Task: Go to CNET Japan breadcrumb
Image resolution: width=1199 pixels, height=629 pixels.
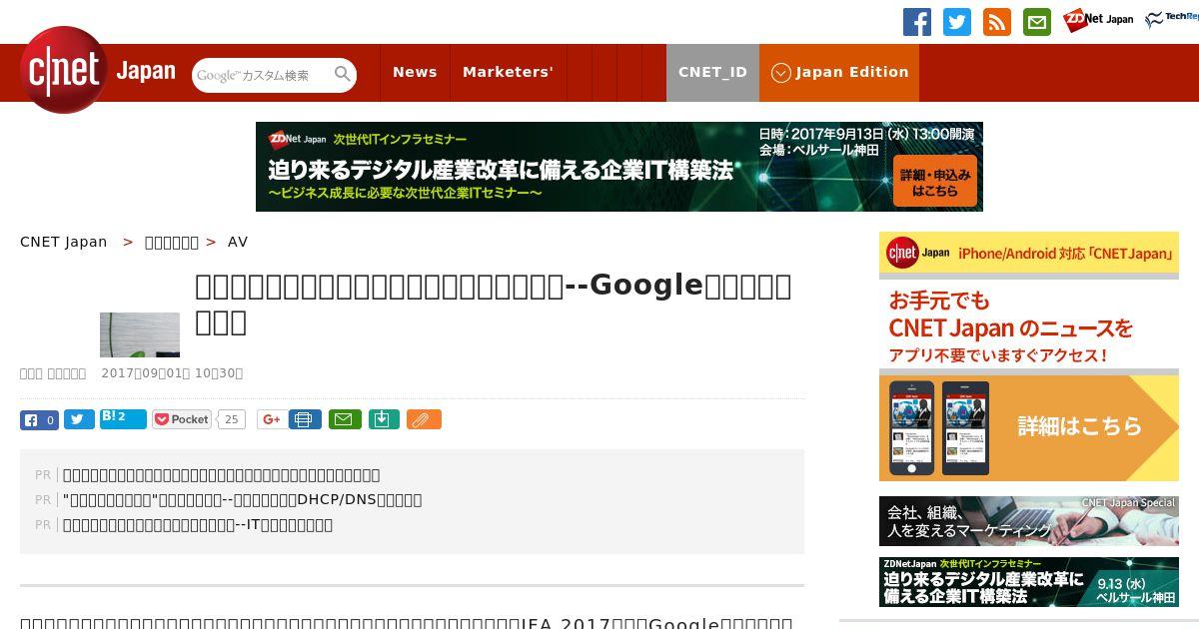Action: coord(64,242)
